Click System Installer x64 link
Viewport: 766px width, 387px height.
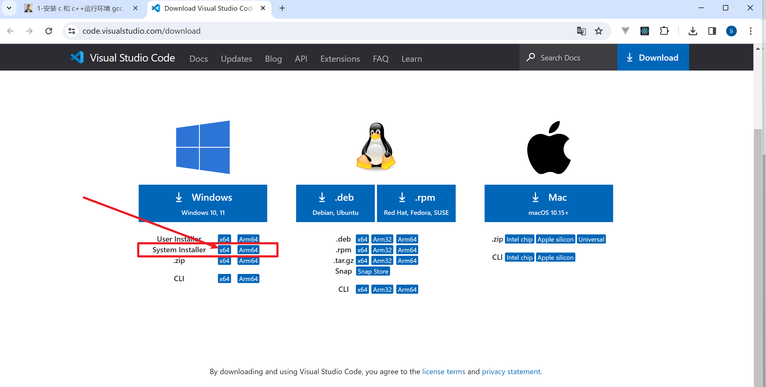point(224,250)
